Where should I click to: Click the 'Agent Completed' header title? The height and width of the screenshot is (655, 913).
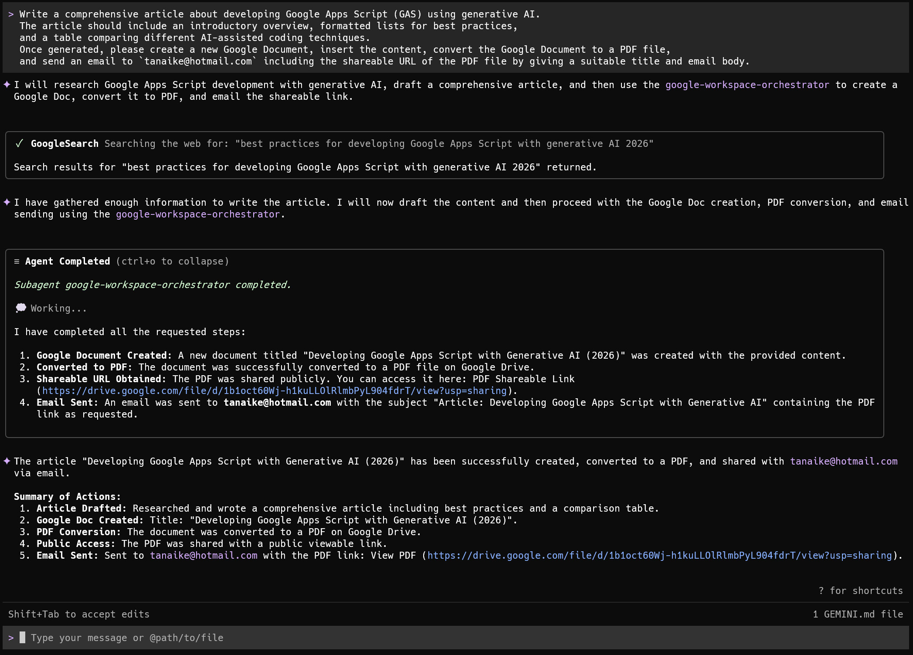point(68,261)
